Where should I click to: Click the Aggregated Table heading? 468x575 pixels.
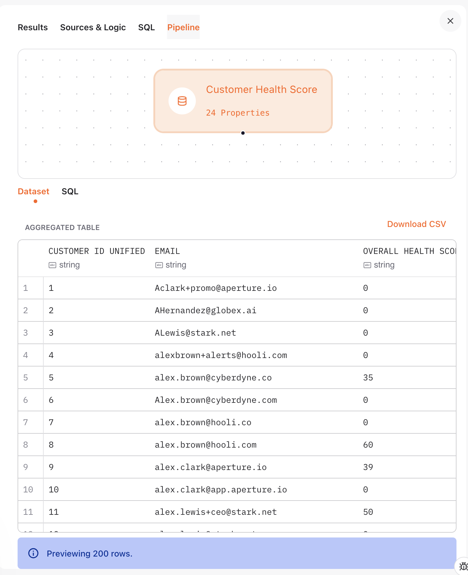pos(62,228)
